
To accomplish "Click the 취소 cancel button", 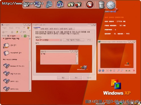I will pos(76,78).
